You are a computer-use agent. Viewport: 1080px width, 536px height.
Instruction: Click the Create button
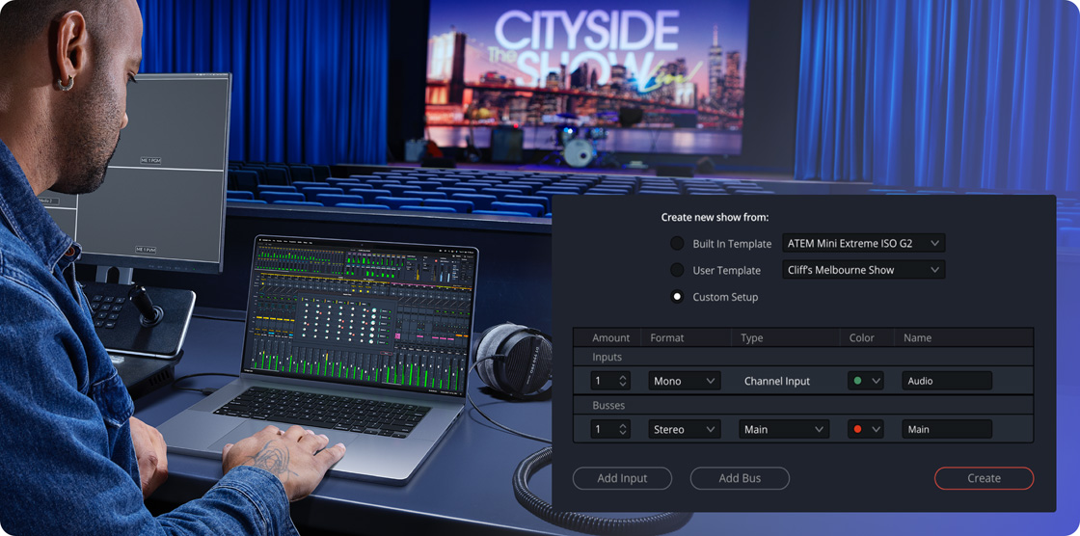pyautogui.click(x=984, y=478)
